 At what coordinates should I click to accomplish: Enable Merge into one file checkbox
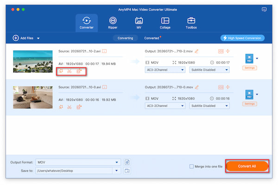[x=191, y=166]
